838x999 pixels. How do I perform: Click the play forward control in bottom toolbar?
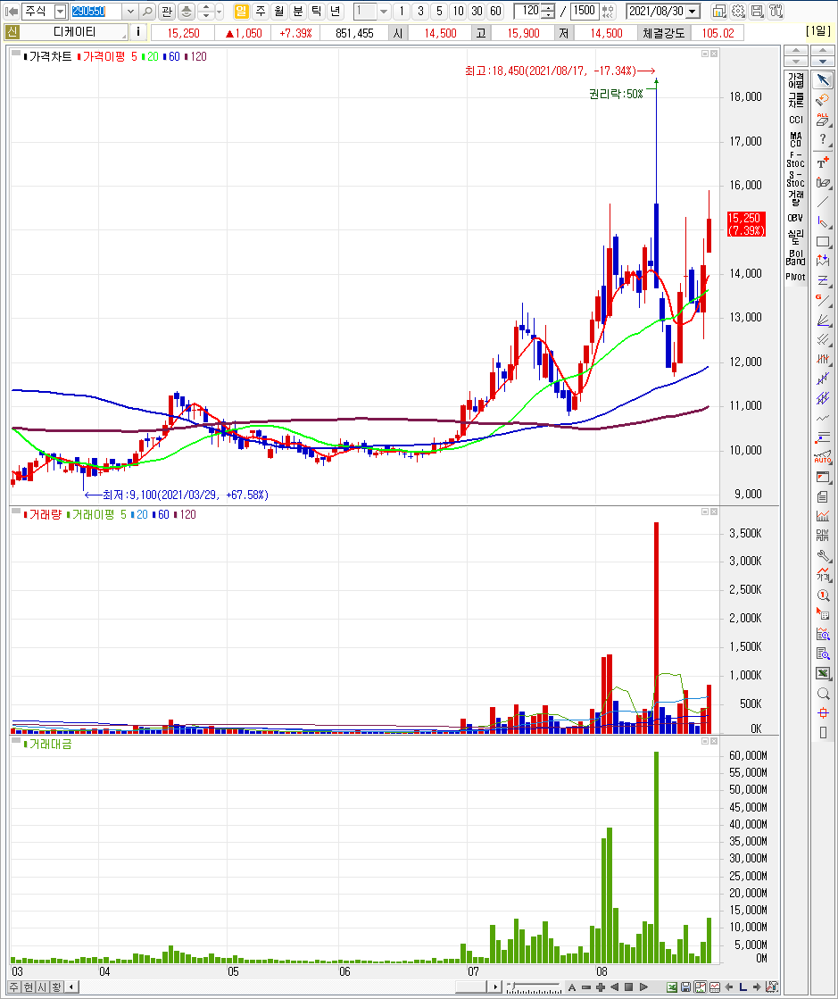tap(643, 987)
